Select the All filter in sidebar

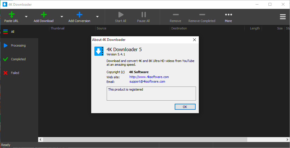coord(19,32)
